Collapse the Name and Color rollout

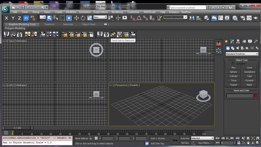(x=241, y=90)
